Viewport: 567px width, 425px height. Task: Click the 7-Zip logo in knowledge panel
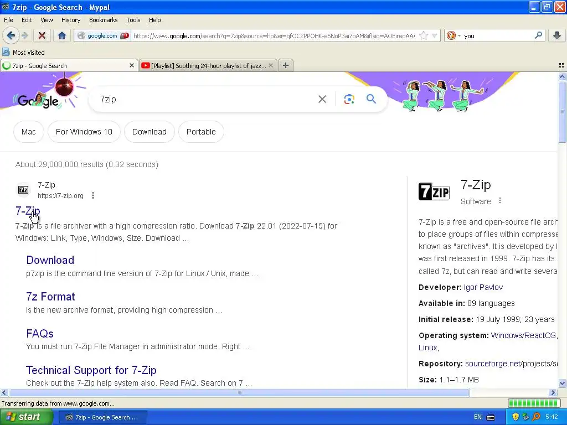(434, 191)
